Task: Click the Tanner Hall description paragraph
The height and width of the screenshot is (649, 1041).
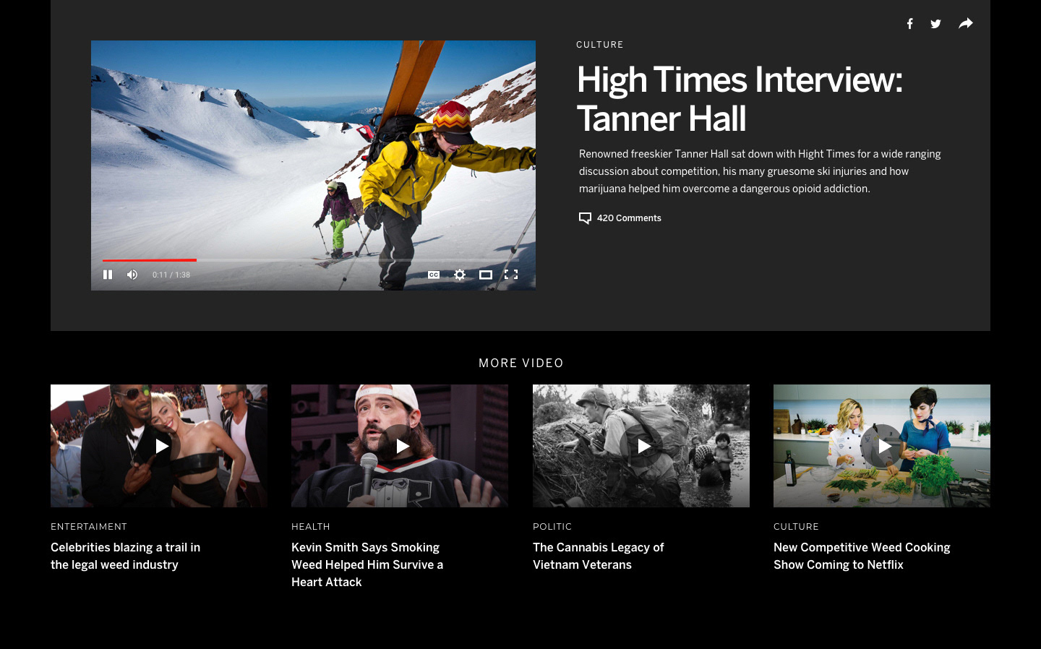Action: 760,171
